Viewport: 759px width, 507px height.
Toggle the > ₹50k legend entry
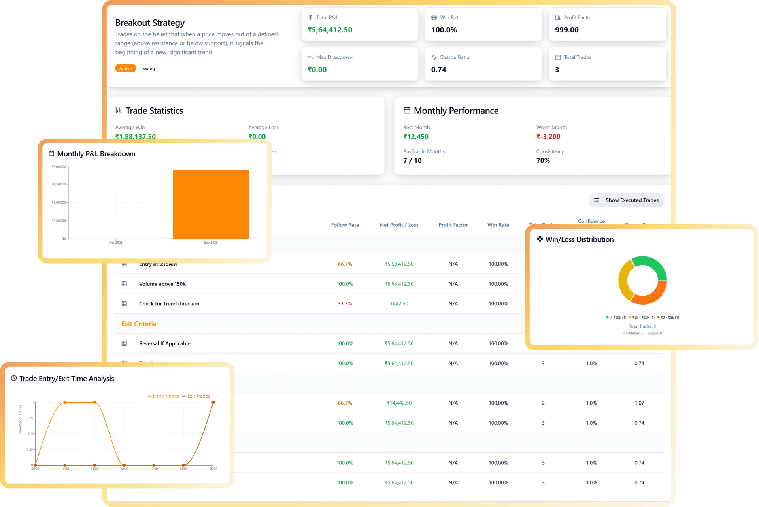pos(616,317)
